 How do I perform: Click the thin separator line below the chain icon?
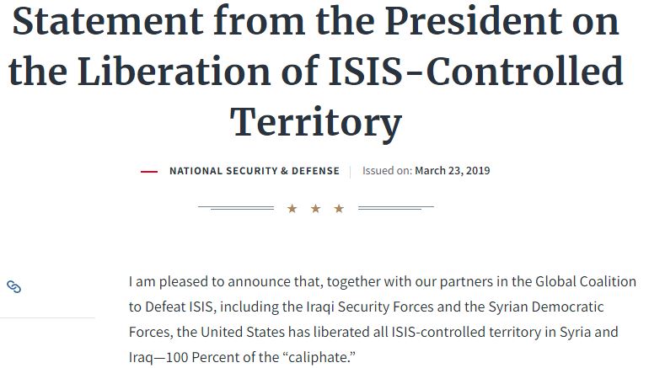[47, 318]
